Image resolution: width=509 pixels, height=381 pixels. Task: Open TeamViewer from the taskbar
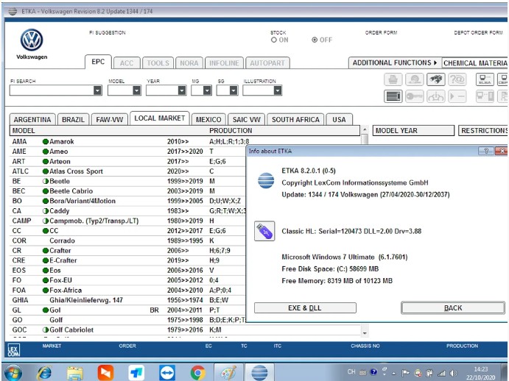pyautogui.click(x=167, y=373)
